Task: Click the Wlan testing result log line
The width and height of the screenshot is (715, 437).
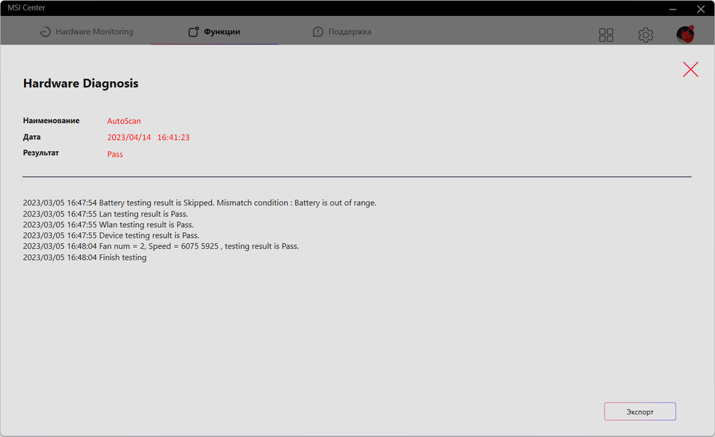Action: click(x=108, y=224)
